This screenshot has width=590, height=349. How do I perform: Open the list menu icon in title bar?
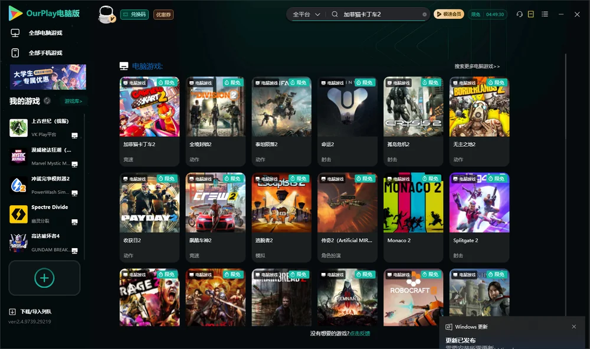click(x=545, y=14)
